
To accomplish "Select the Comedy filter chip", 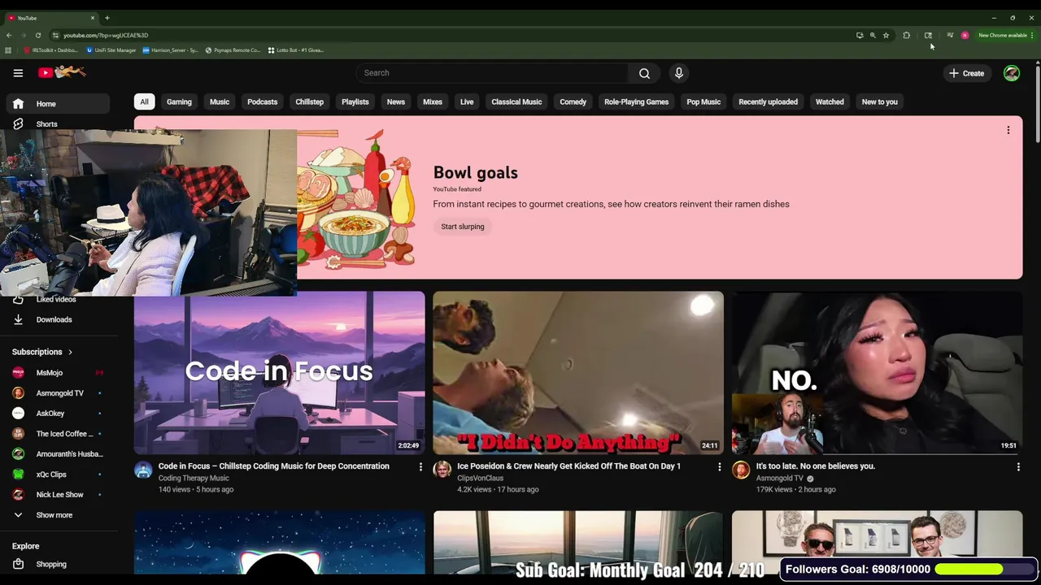I will (x=573, y=102).
